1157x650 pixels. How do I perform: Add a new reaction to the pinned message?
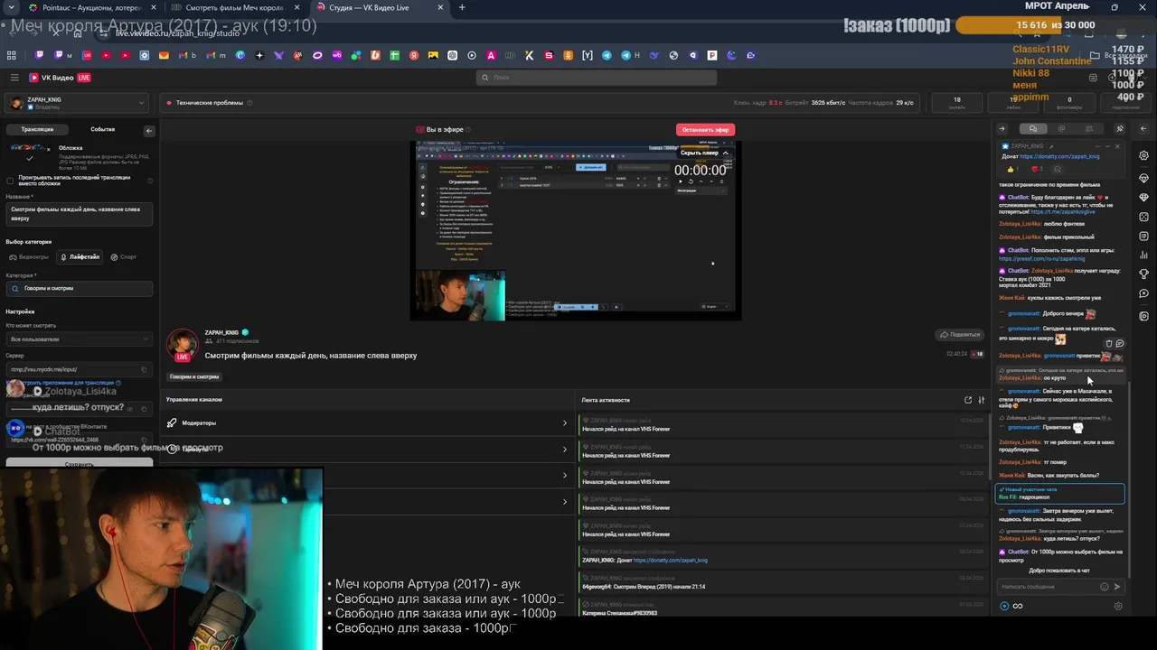point(1057,169)
